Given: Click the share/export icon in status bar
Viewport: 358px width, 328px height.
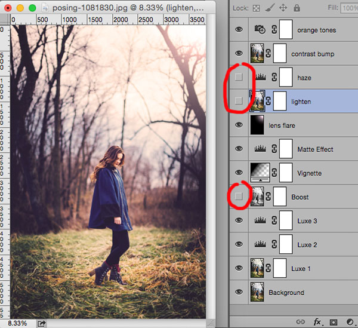Looking at the screenshot, I should click(42, 324).
